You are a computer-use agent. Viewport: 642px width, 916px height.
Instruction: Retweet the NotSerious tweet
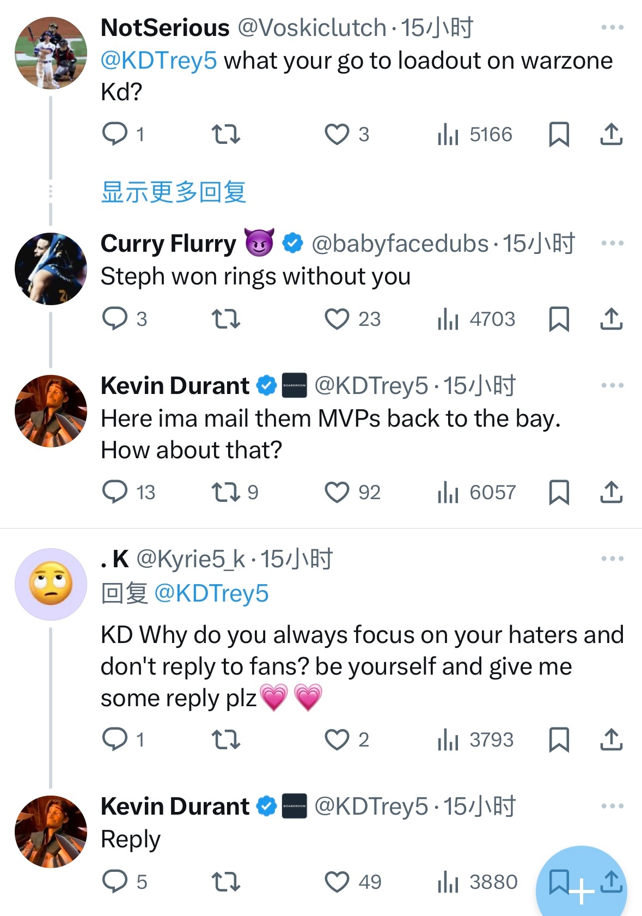point(225,134)
